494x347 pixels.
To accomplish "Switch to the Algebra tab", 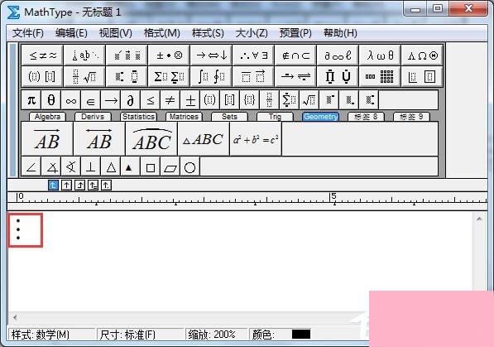I will [x=47, y=117].
